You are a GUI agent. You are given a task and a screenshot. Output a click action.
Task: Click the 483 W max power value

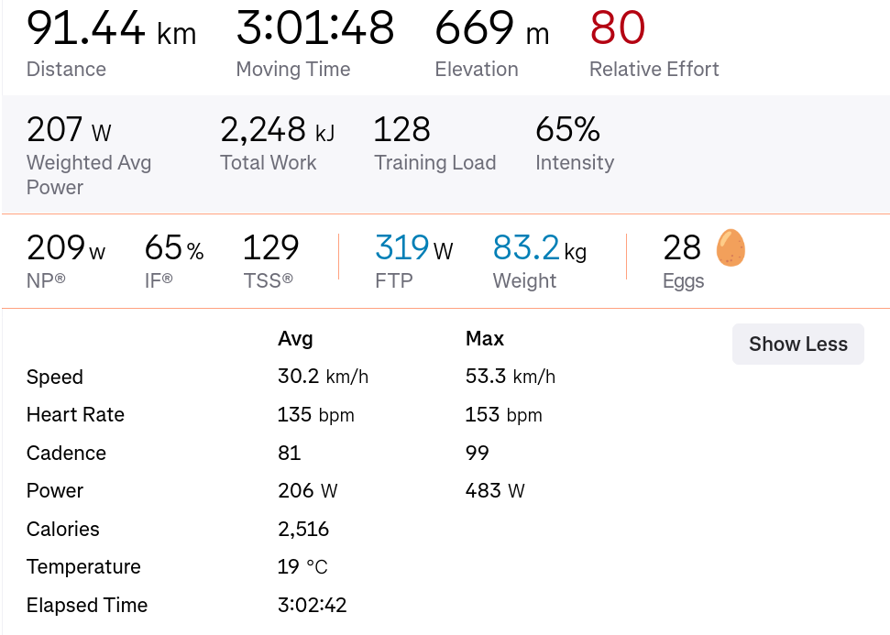495,491
